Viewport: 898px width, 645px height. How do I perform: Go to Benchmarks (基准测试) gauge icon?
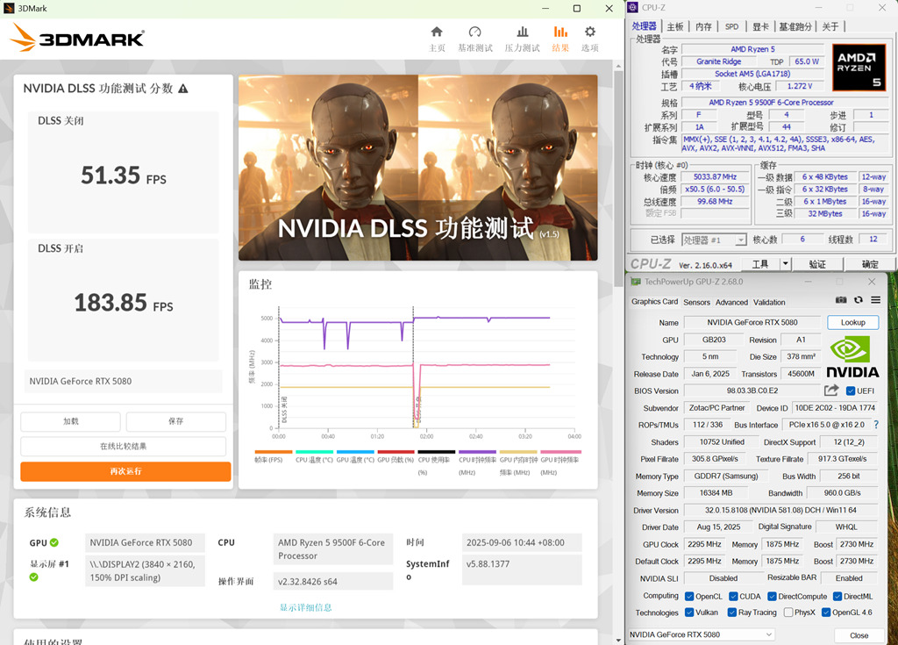coord(475,32)
